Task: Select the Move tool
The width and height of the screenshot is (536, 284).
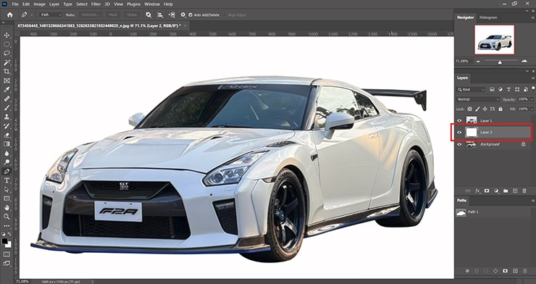Action: (7, 35)
